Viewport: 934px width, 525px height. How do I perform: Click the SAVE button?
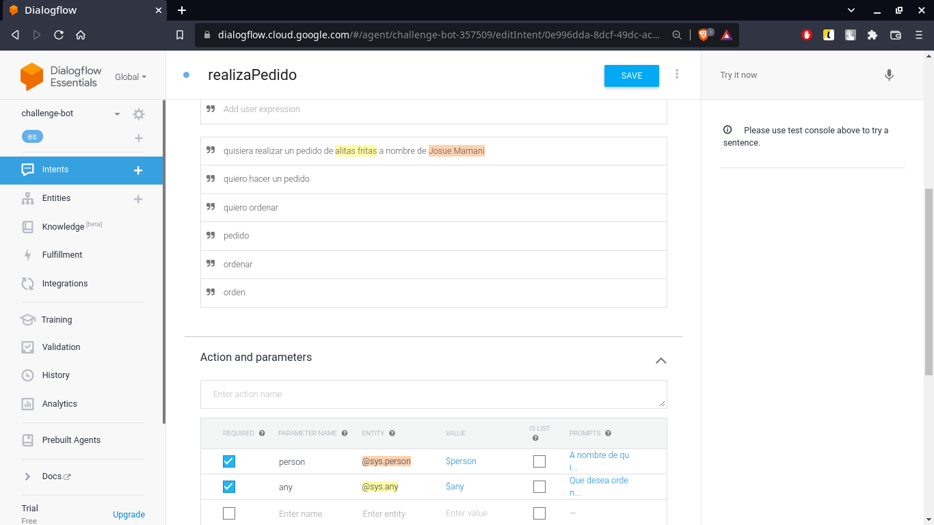(632, 76)
